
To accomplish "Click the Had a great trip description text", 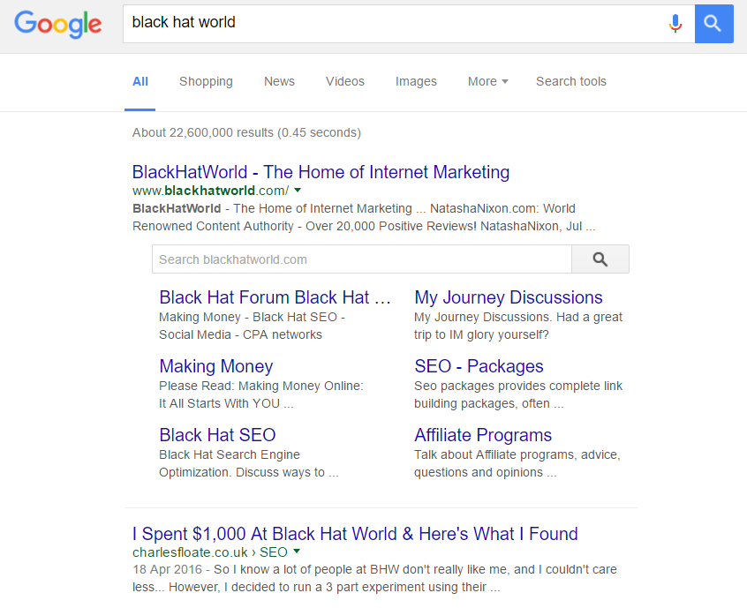I will tap(517, 326).
